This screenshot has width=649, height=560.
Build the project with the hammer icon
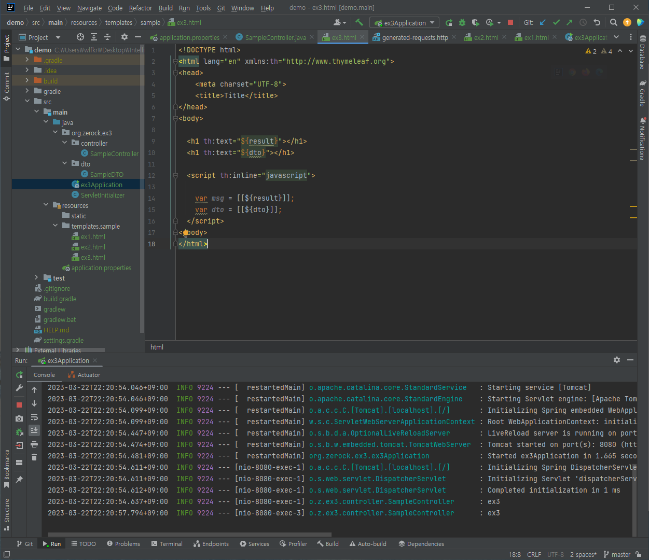coord(359,22)
